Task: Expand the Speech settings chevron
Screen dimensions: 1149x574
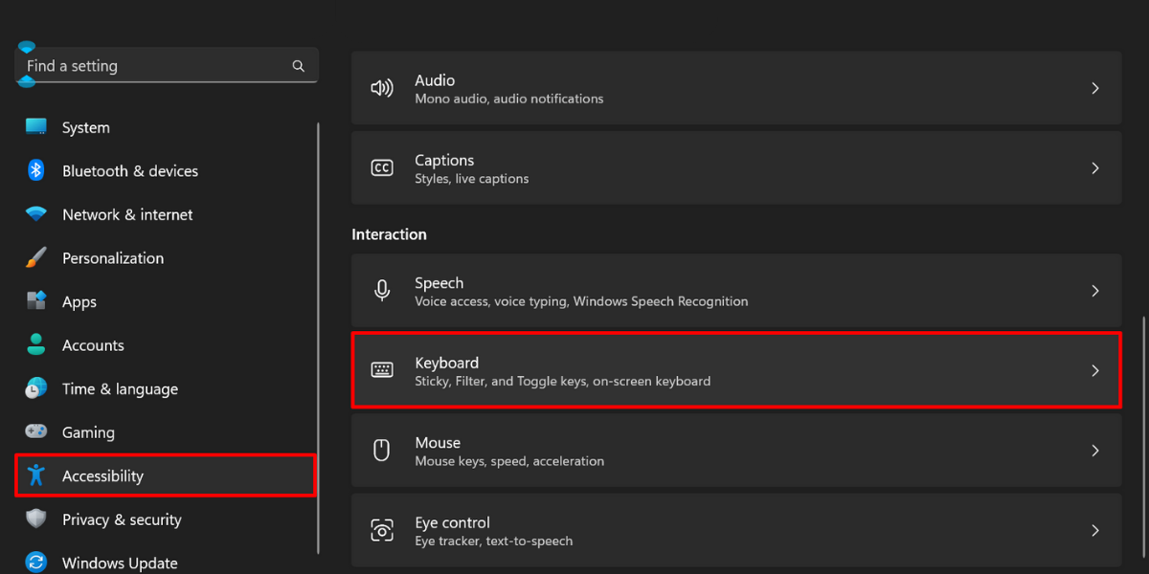Action: pyautogui.click(x=1095, y=291)
